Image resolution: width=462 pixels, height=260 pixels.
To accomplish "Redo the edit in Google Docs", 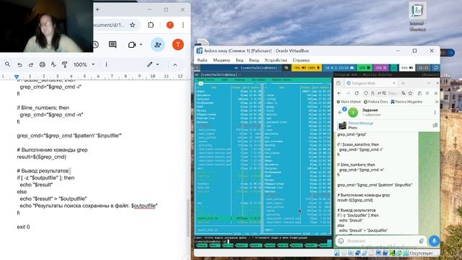I will click(x=30, y=64).
